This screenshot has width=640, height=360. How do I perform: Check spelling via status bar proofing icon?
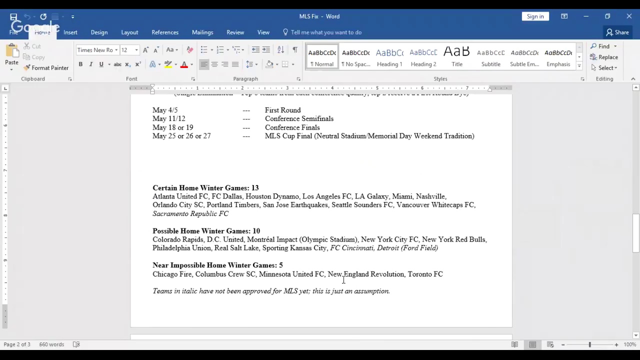tap(76, 344)
